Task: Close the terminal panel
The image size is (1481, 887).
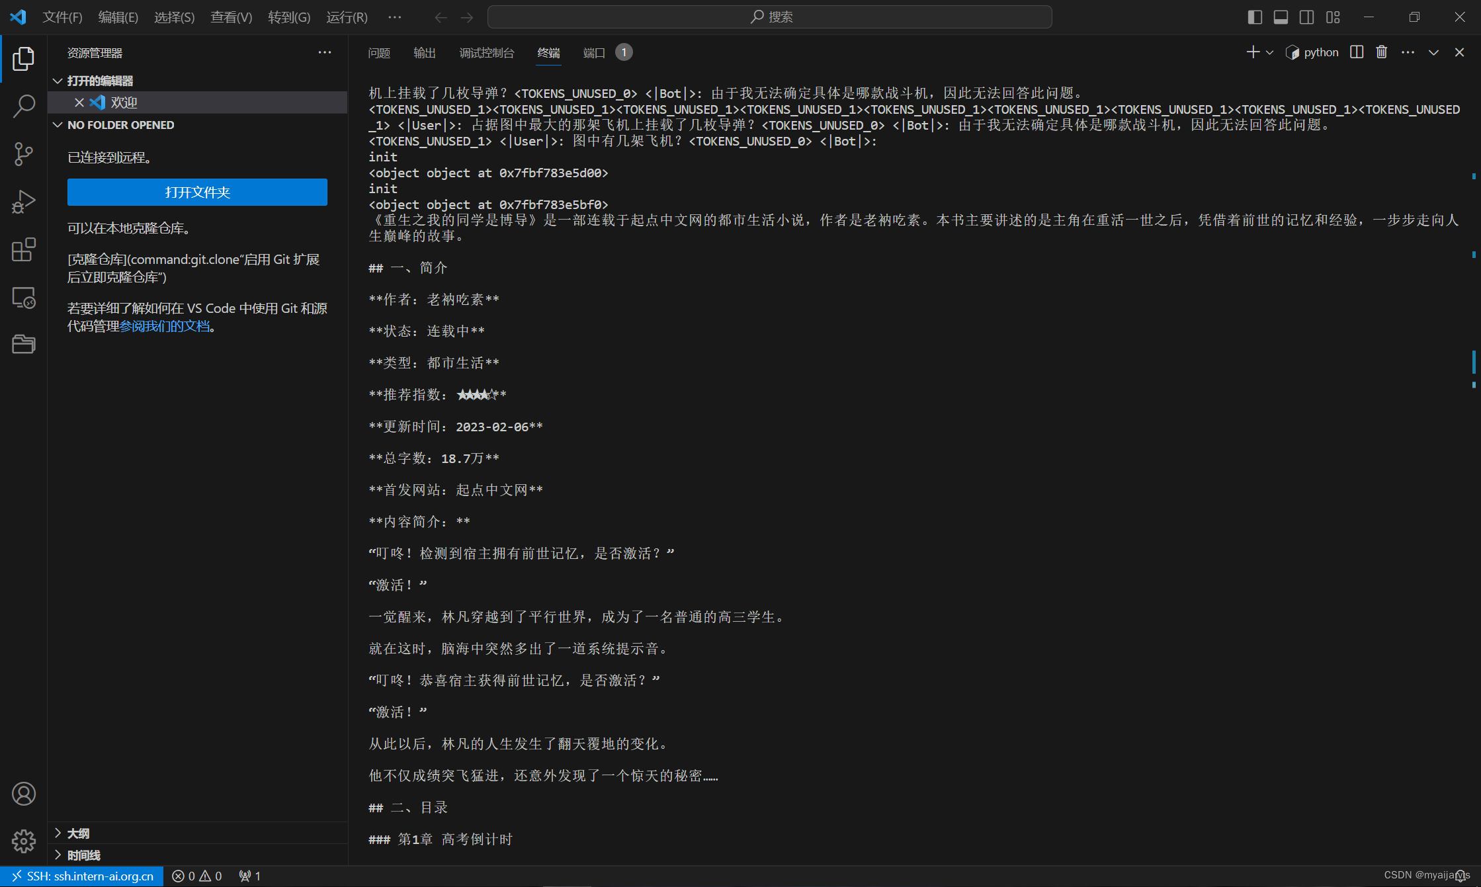Action: click(1459, 52)
